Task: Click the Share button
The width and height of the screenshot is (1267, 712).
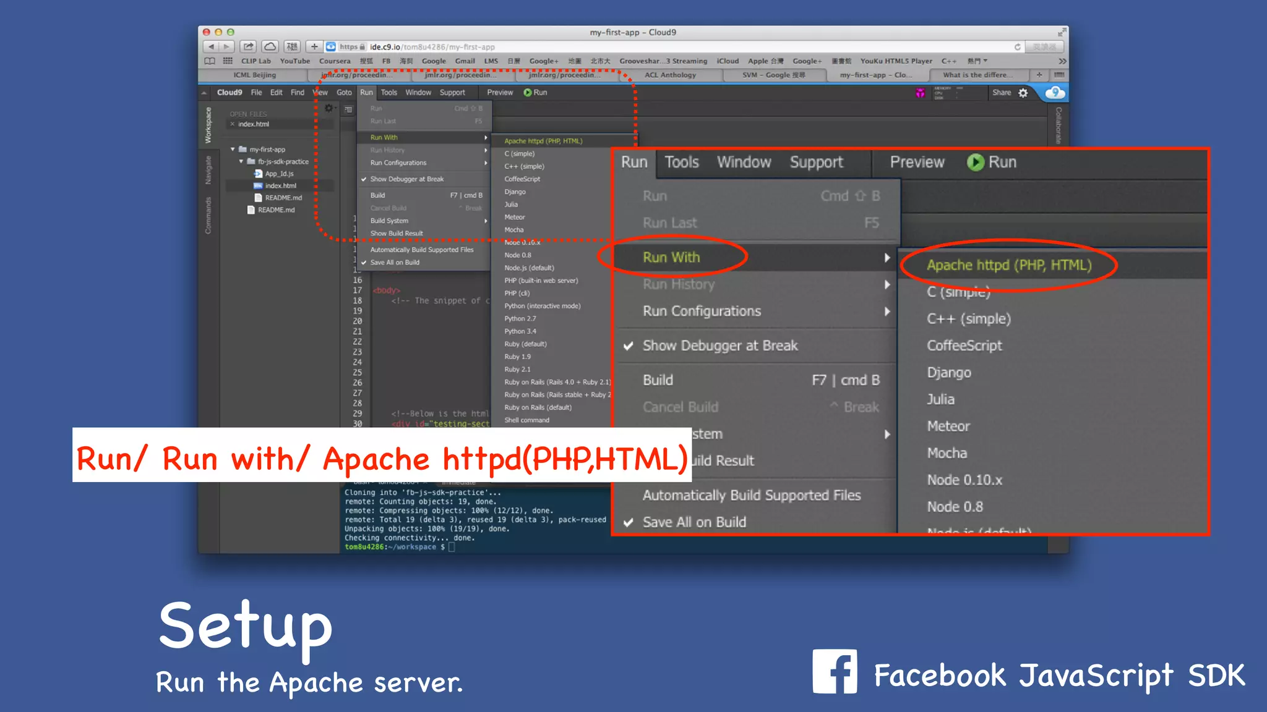Action: (x=1002, y=93)
